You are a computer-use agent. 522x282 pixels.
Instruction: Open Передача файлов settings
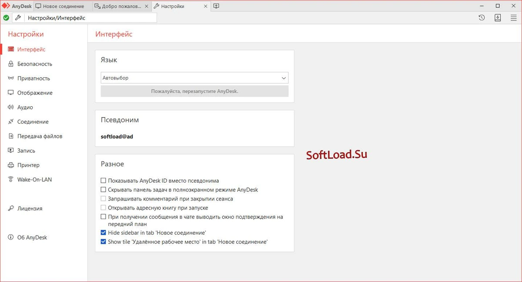pyautogui.click(x=40, y=136)
